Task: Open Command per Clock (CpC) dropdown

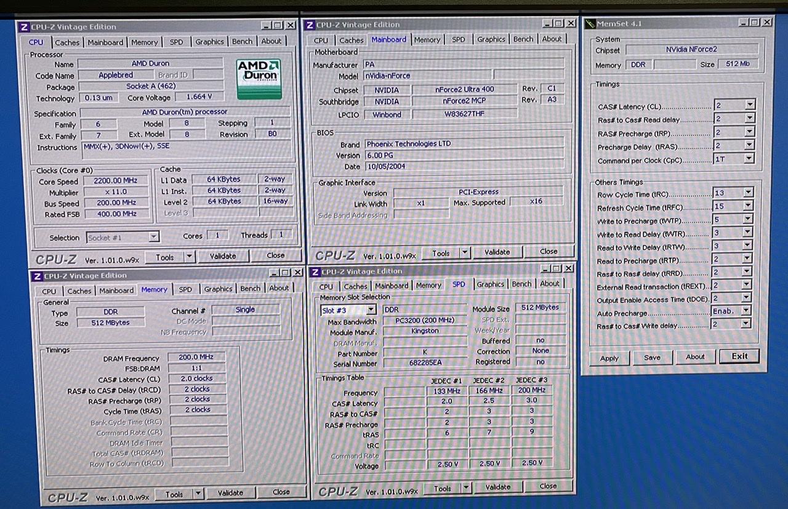Action: (x=749, y=159)
